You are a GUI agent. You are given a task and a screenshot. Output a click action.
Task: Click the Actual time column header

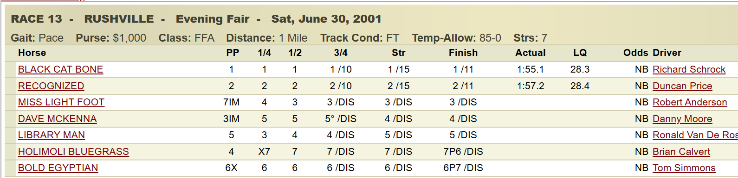point(531,53)
